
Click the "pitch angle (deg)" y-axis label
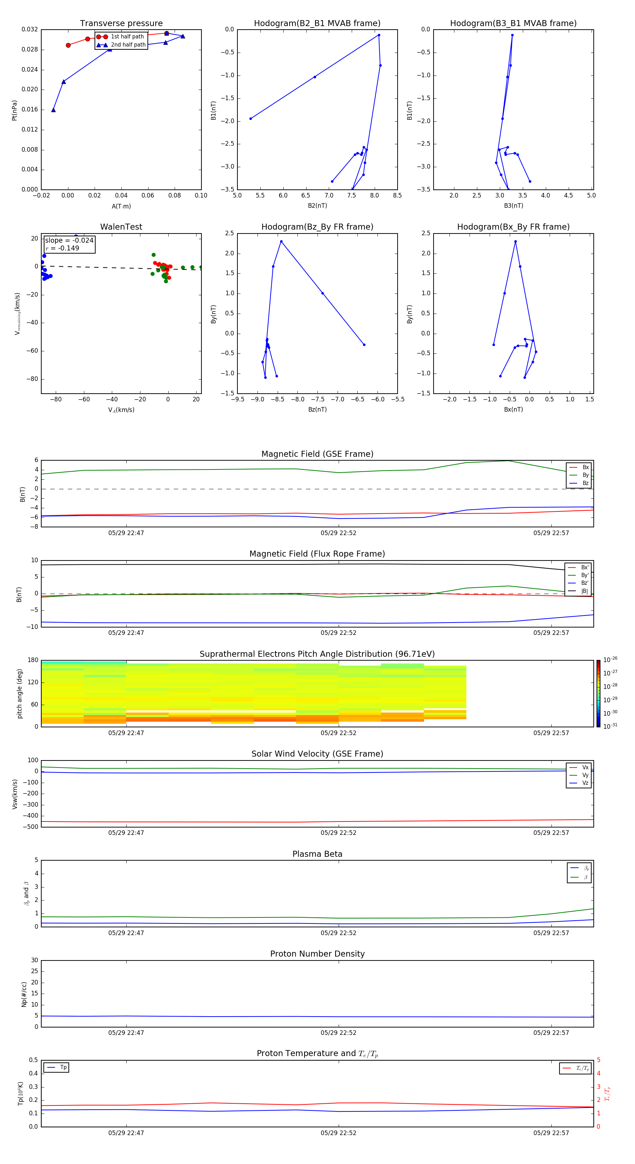(19, 693)
